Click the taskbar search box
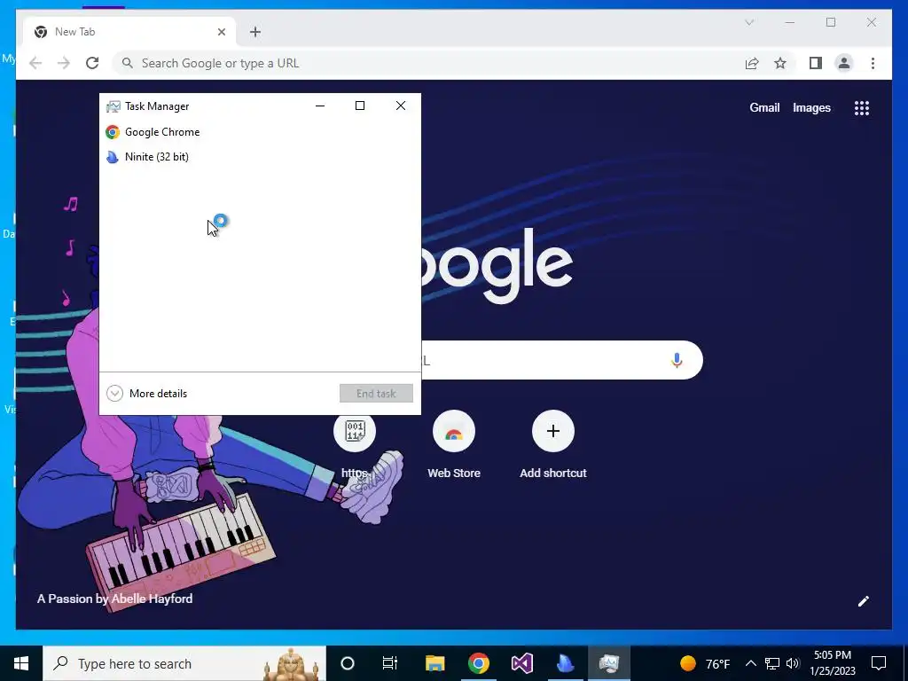 pyautogui.click(x=184, y=663)
